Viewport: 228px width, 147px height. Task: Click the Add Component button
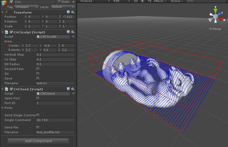pyautogui.click(x=38, y=141)
